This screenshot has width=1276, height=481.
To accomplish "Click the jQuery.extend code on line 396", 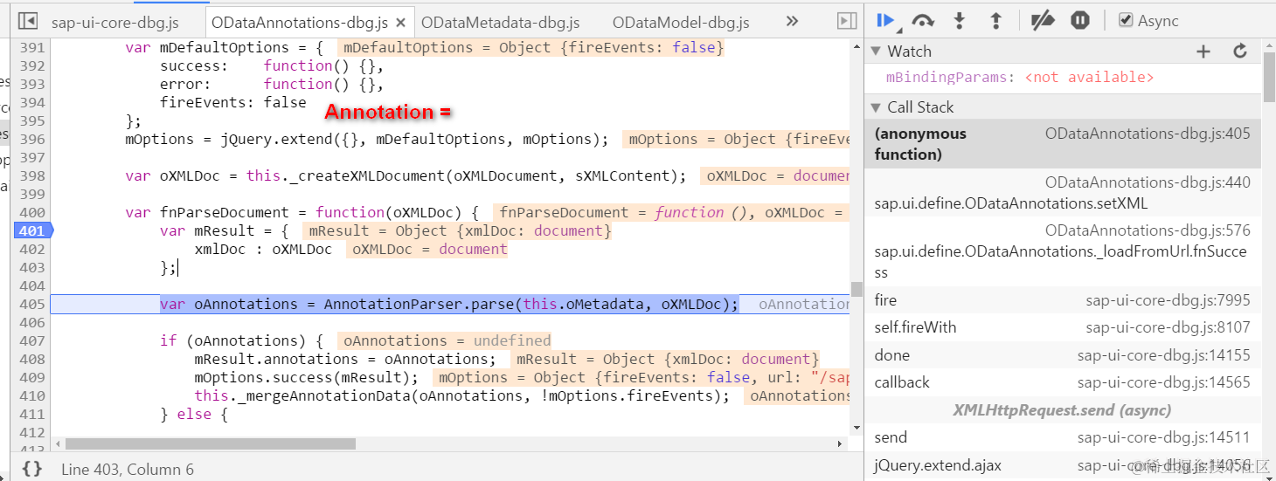I will 366,139.
